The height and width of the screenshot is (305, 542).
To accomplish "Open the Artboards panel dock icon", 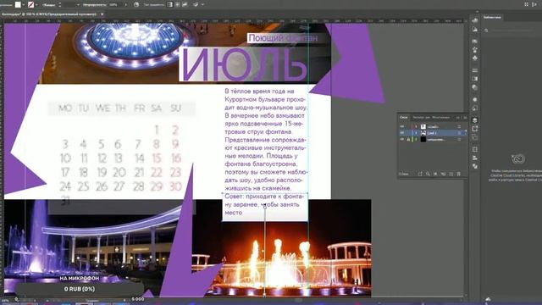I will [x=475, y=137].
